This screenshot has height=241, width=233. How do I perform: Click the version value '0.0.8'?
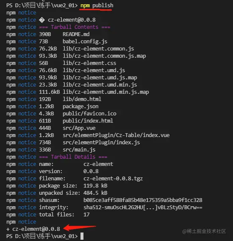click(91, 171)
